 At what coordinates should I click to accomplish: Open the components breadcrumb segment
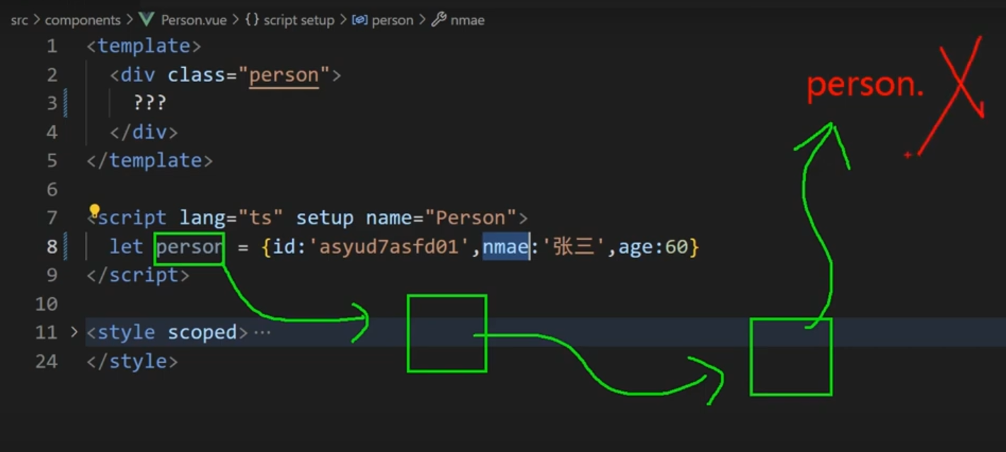point(83,20)
